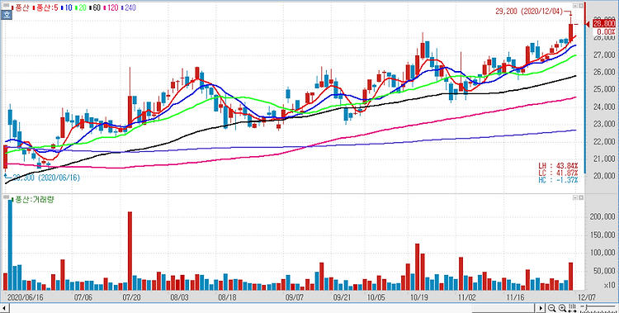Click the scrollbar right arrow
619x313 pixels.
[x=541, y=308]
